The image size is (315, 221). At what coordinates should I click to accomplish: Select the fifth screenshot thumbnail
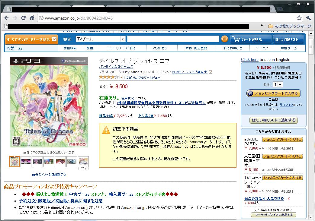(60, 161)
